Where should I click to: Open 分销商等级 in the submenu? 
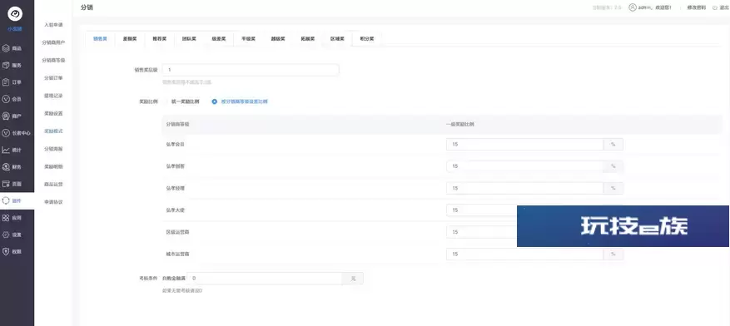53,60
